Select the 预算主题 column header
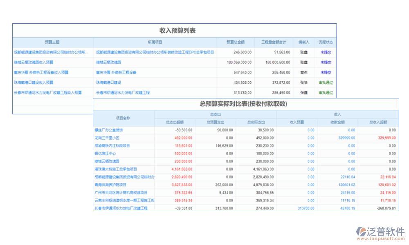This screenshot has height=245, width=409. [52, 42]
